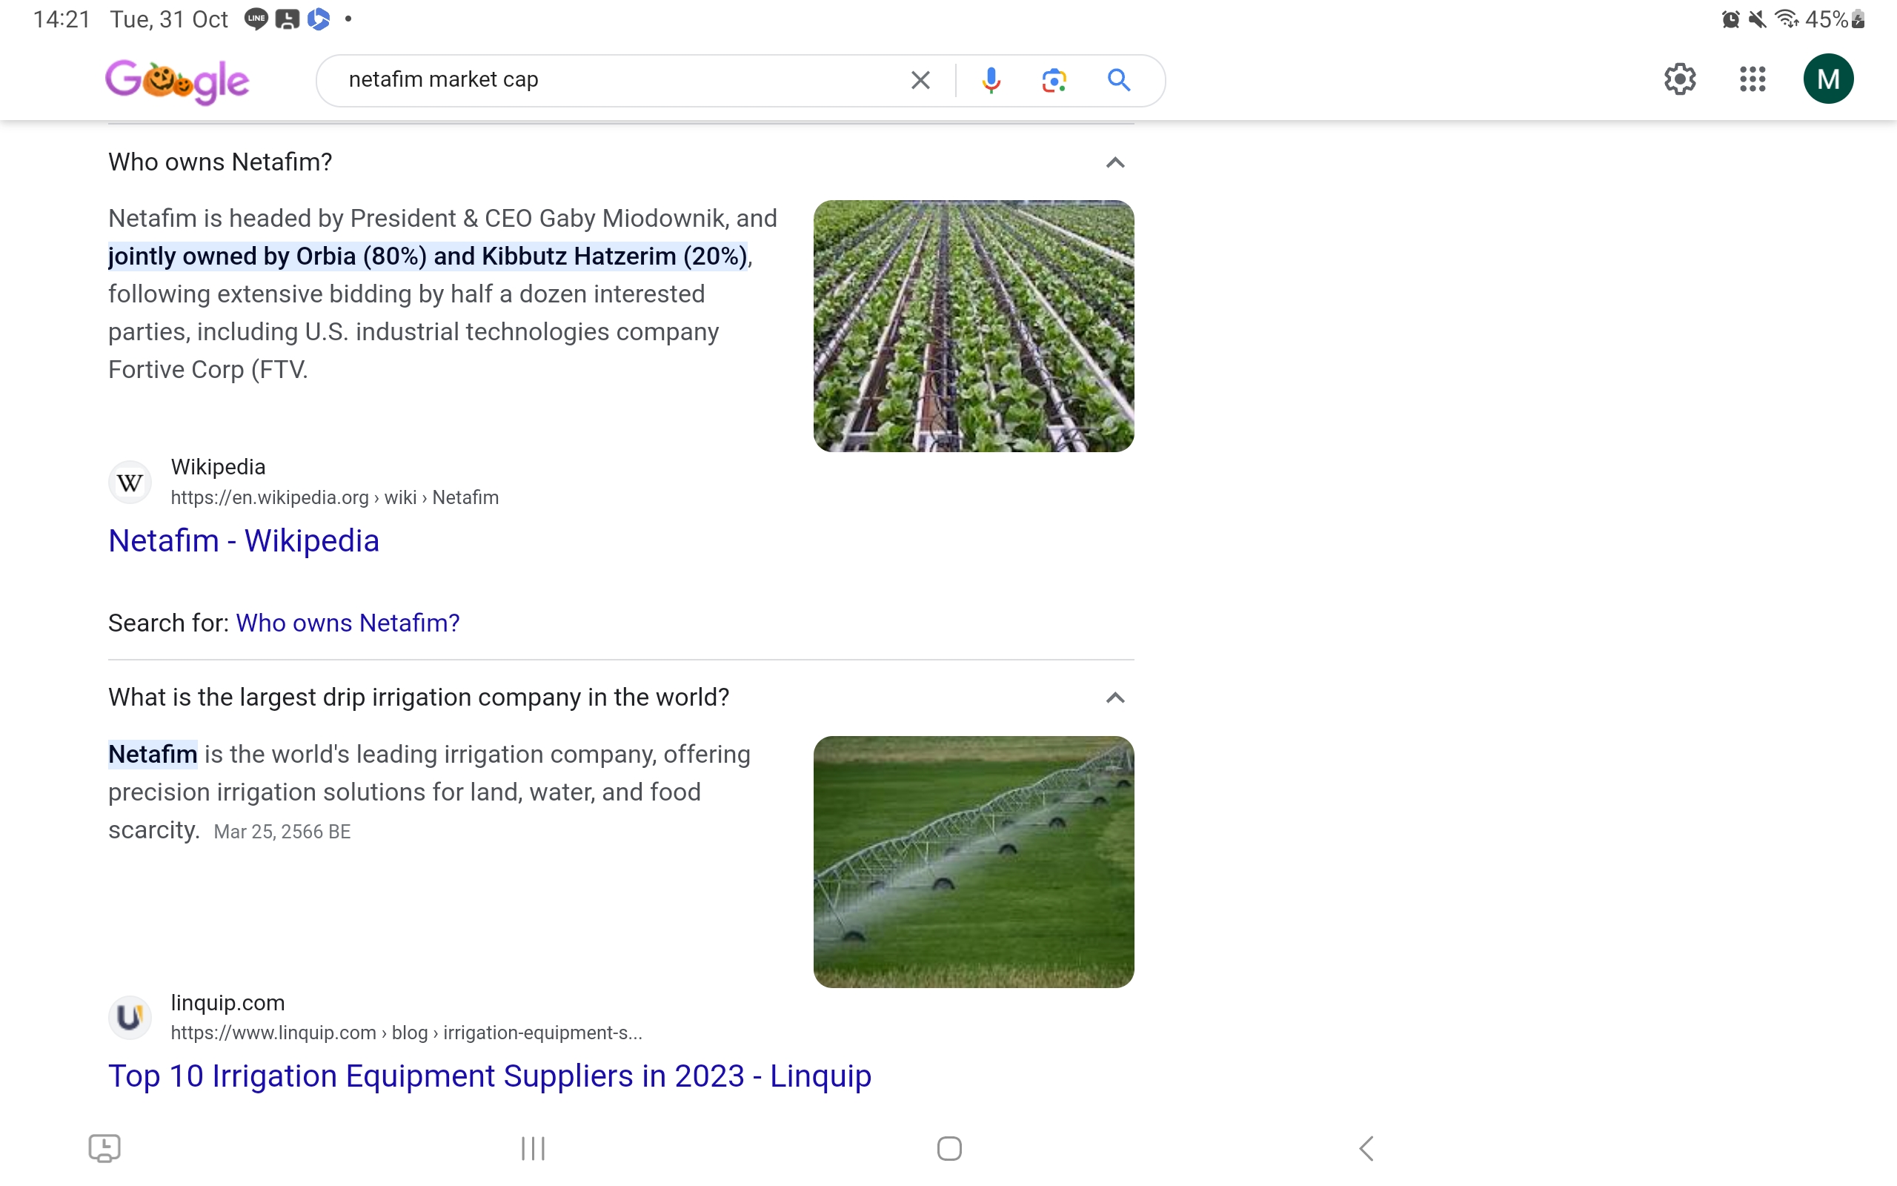Open Google Lens image search icon
This screenshot has width=1897, height=1186.
click(1054, 80)
